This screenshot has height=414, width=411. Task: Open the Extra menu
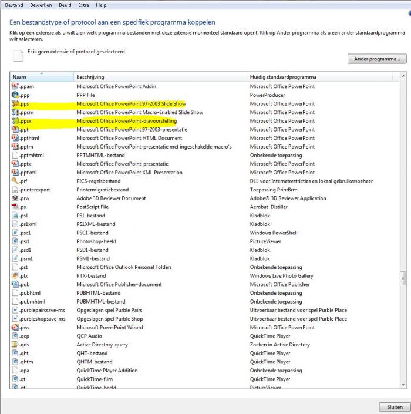(83, 5)
